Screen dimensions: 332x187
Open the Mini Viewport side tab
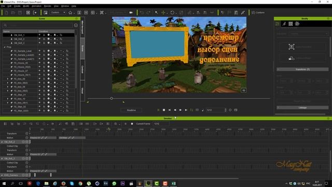tap(82, 28)
